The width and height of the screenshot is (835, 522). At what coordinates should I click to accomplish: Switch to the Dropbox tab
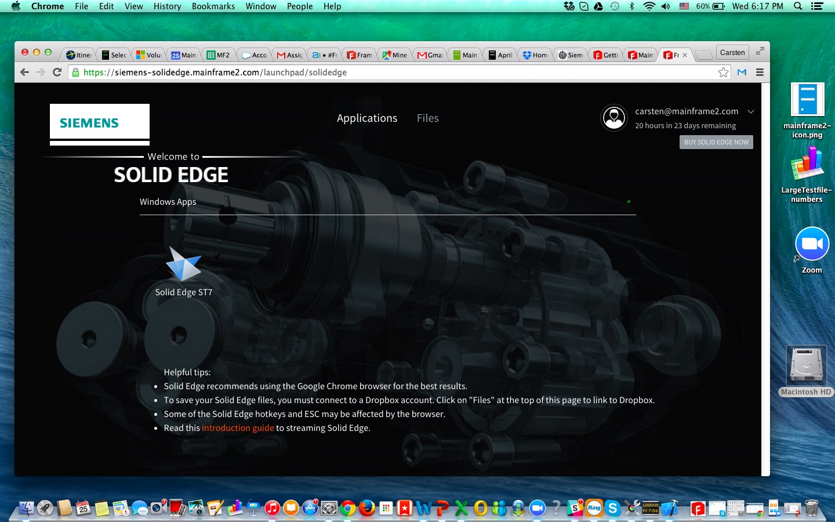click(x=533, y=55)
